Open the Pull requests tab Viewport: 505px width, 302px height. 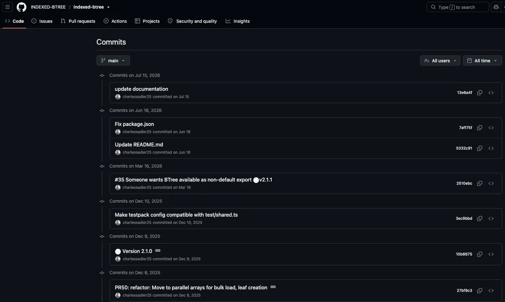(x=78, y=21)
